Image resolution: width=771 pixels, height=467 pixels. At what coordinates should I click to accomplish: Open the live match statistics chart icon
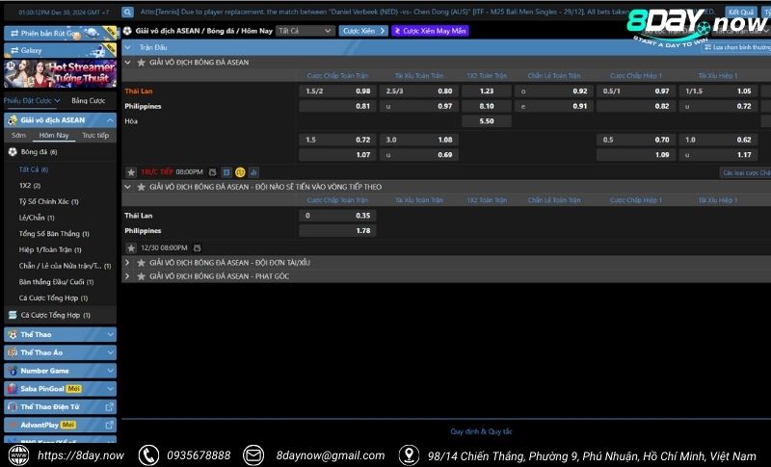(253, 171)
